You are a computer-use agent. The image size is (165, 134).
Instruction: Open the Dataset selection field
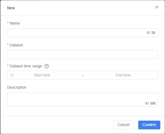[x=82, y=55]
